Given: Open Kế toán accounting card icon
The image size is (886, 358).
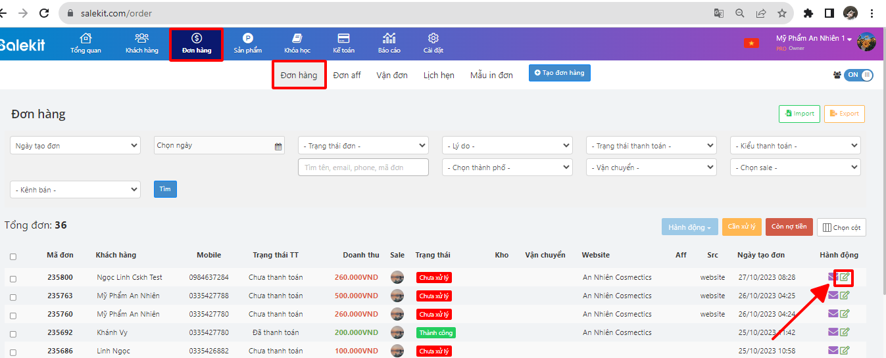Looking at the screenshot, I should coord(343,39).
